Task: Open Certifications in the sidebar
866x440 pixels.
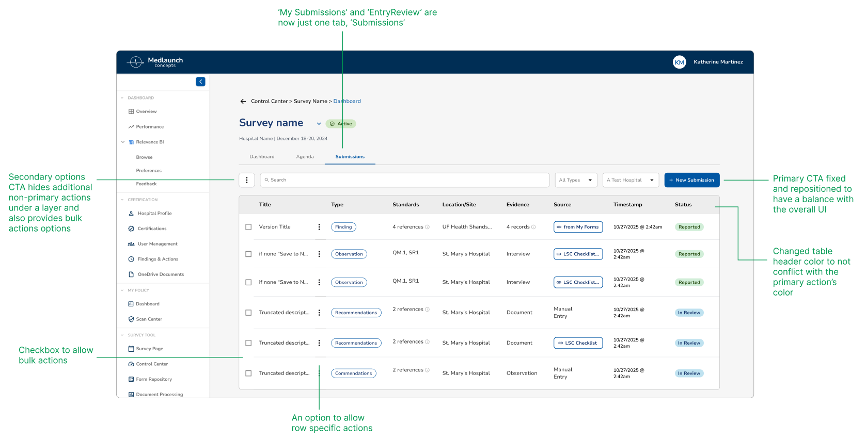Action: click(147, 229)
